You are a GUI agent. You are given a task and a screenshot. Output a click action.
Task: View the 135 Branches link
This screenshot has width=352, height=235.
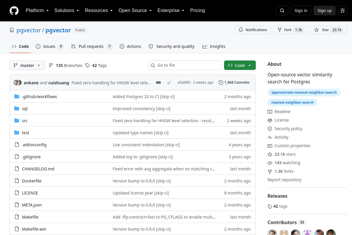click(x=65, y=66)
